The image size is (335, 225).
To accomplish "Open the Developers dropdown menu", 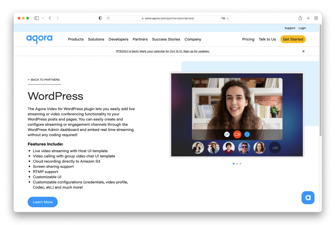I will pyautogui.click(x=119, y=40).
